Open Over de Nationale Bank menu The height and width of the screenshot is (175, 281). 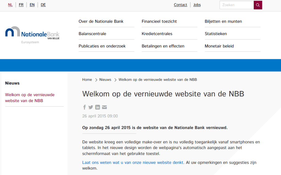coord(101,21)
